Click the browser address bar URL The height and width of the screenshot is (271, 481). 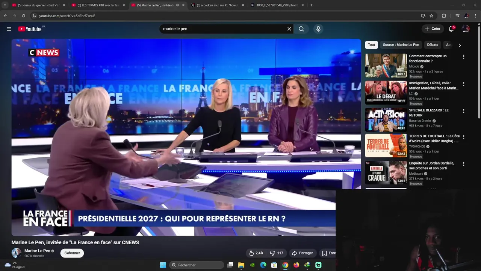point(67,16)
